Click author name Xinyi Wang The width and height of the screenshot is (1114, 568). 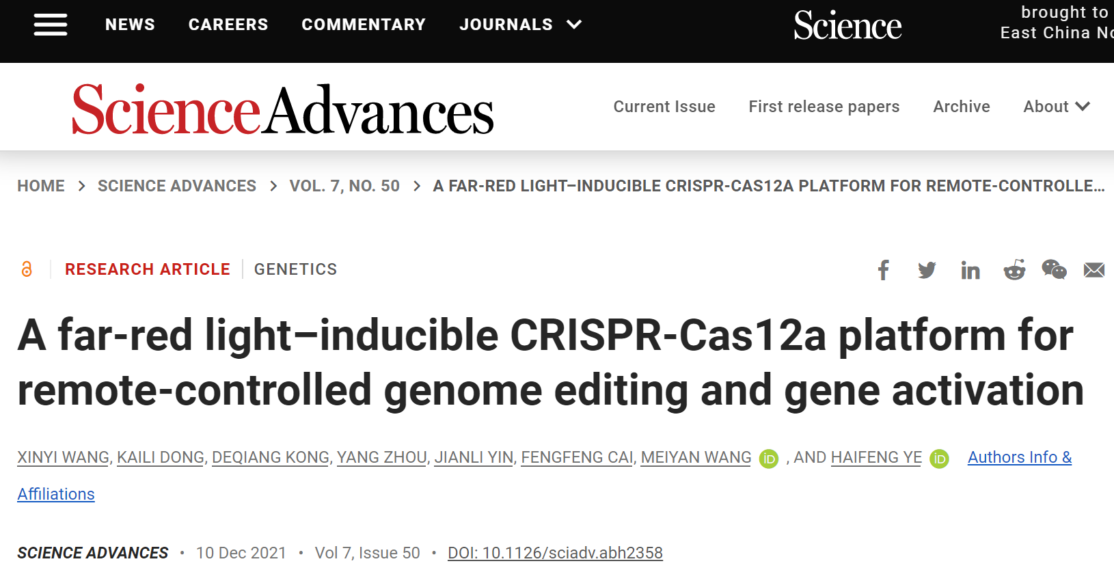click(63, 457)
